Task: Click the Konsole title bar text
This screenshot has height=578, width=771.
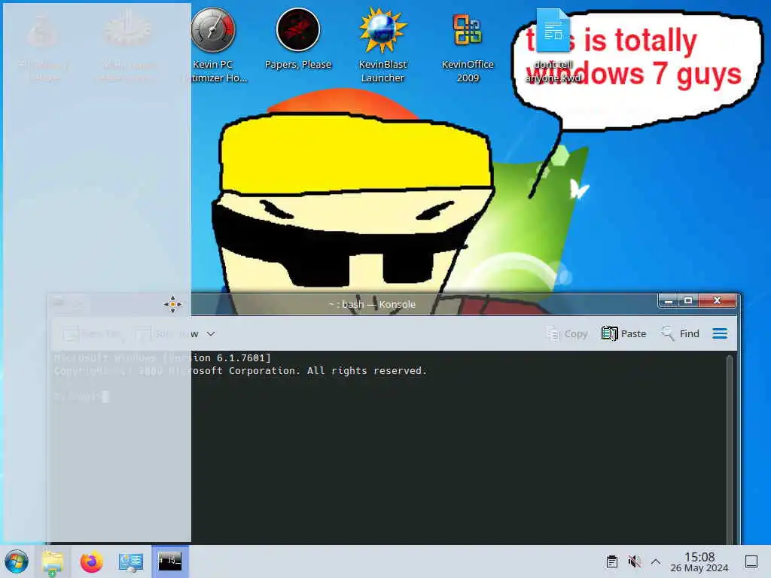Action: 372,304
